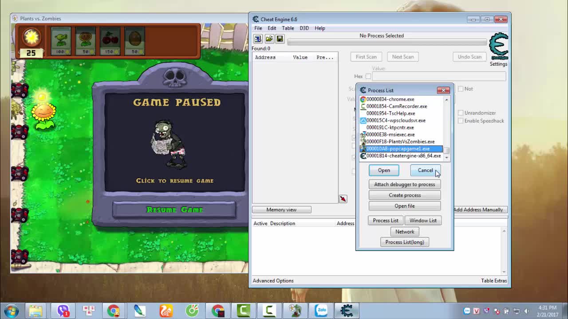Viewport: 568px width, 319px height.
Task: Open the Help menu
Action: 320,28
